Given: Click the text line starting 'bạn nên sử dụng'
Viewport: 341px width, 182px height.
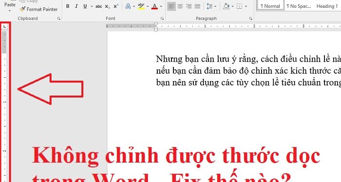Looking at the screenshot, I should [248, 83].
